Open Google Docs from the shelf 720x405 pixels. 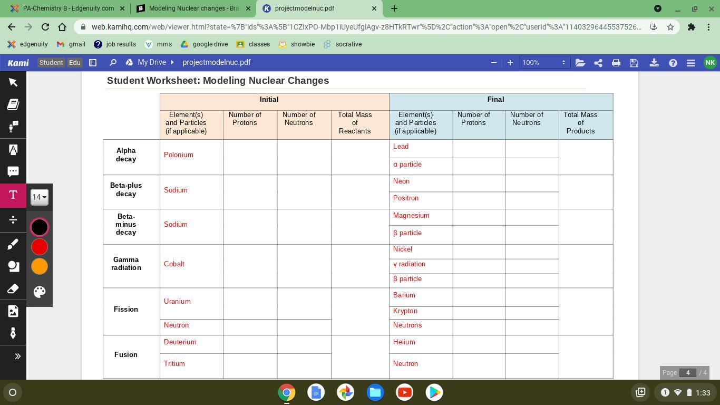coord(316,392)
